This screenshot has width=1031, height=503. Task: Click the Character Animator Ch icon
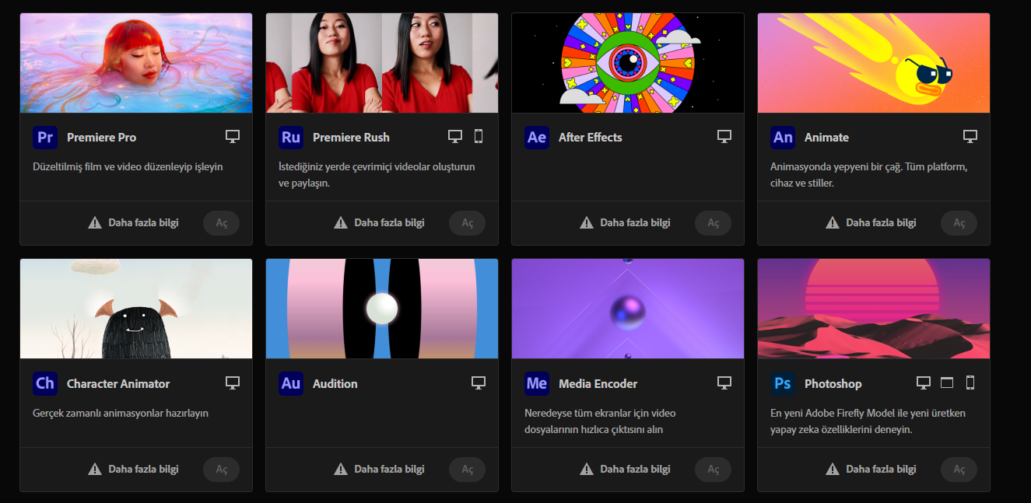45,383
